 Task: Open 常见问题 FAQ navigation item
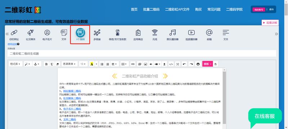(x=214, y=10)
